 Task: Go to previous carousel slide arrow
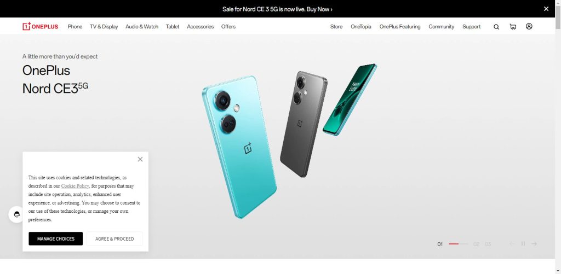point(512,243)
